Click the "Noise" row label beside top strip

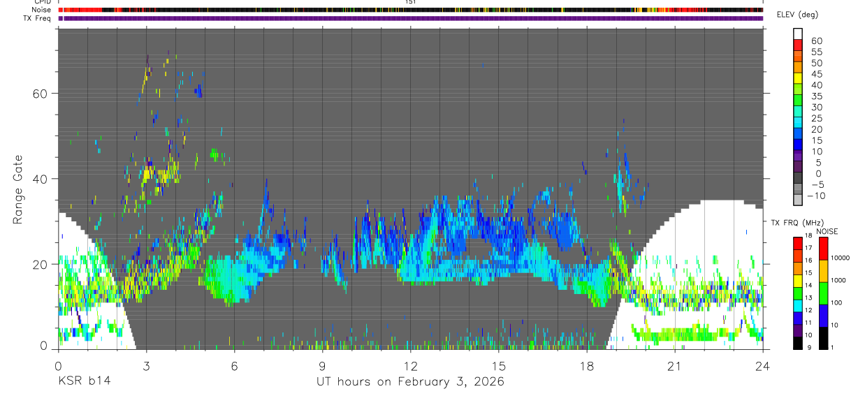(x=42, y=10)
